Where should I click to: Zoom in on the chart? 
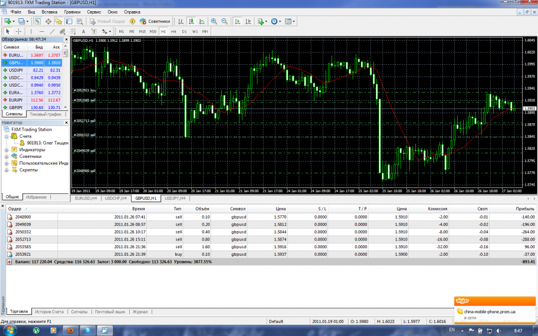(214, 21)
